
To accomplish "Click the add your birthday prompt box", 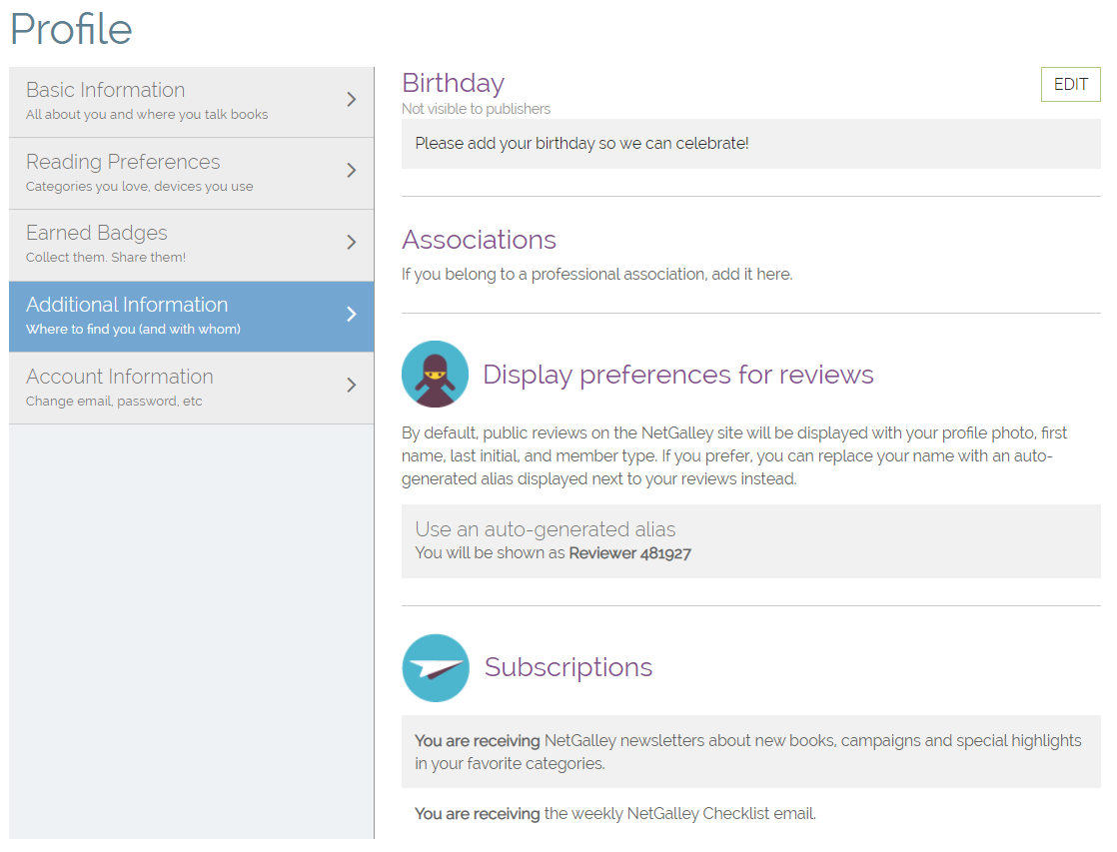I will (750, 144).
